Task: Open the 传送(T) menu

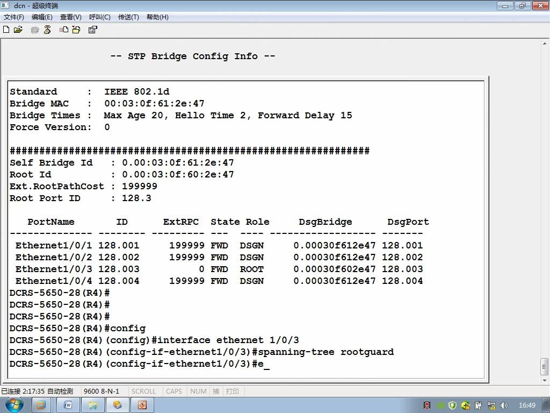Action: 128,17
